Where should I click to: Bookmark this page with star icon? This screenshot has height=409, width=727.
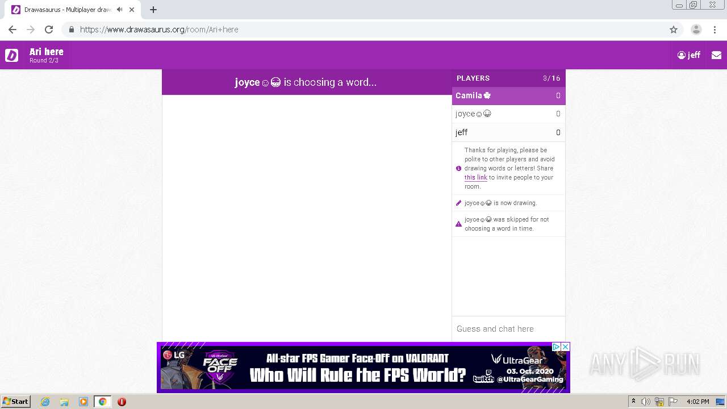674,30
